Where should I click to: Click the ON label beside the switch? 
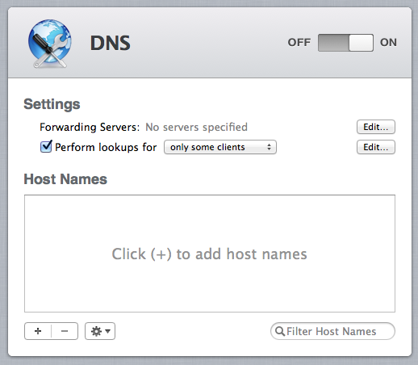click(388, 42)
